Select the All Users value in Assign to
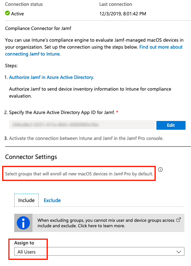 coord(27,252)
